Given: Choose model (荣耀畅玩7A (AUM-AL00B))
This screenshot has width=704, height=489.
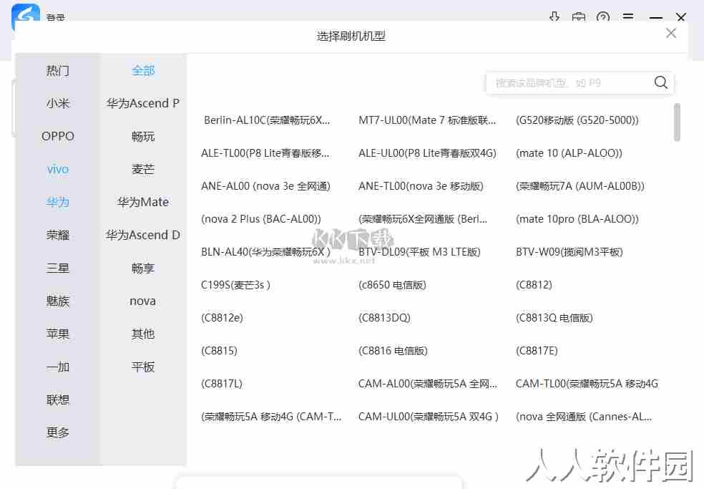Looking at the screenshot, I should [x=580, y=186].
